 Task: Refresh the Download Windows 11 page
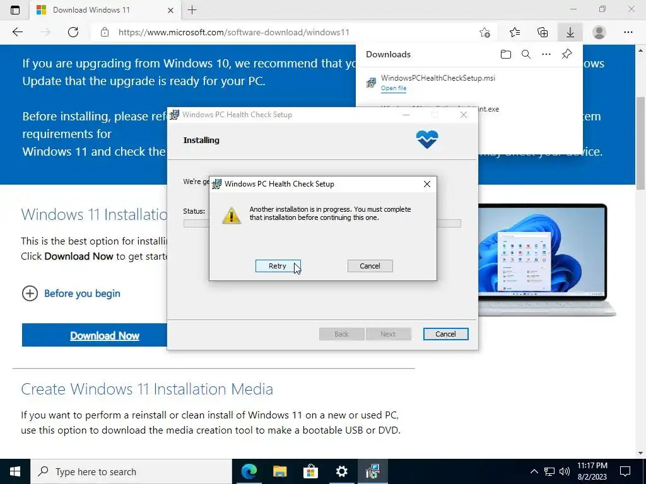tap(73, 32)
